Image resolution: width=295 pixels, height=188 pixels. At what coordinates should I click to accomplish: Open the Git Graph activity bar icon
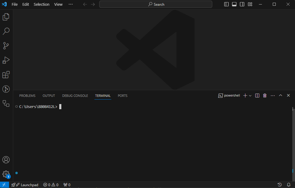[x=6, y=89]
